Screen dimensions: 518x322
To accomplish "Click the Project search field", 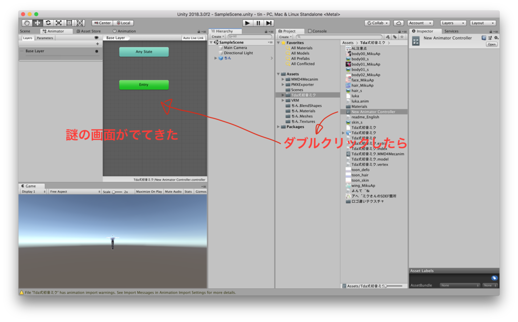I will click(x=339, y=37).
